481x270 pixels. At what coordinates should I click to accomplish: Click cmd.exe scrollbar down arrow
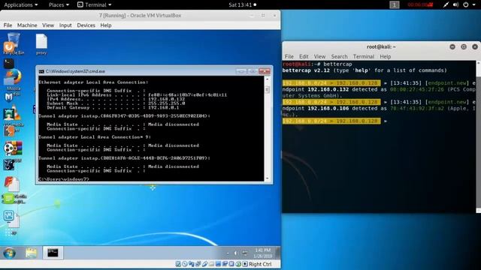[267, 178]
